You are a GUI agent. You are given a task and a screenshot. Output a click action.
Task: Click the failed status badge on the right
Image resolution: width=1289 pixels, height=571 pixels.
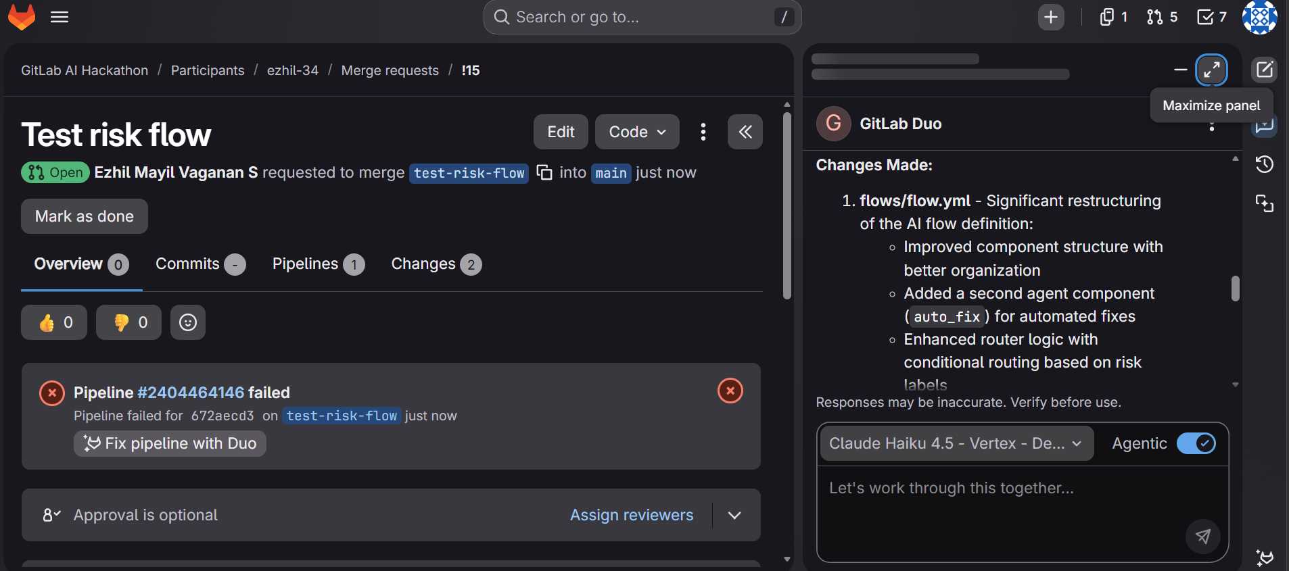click(730, 391)
